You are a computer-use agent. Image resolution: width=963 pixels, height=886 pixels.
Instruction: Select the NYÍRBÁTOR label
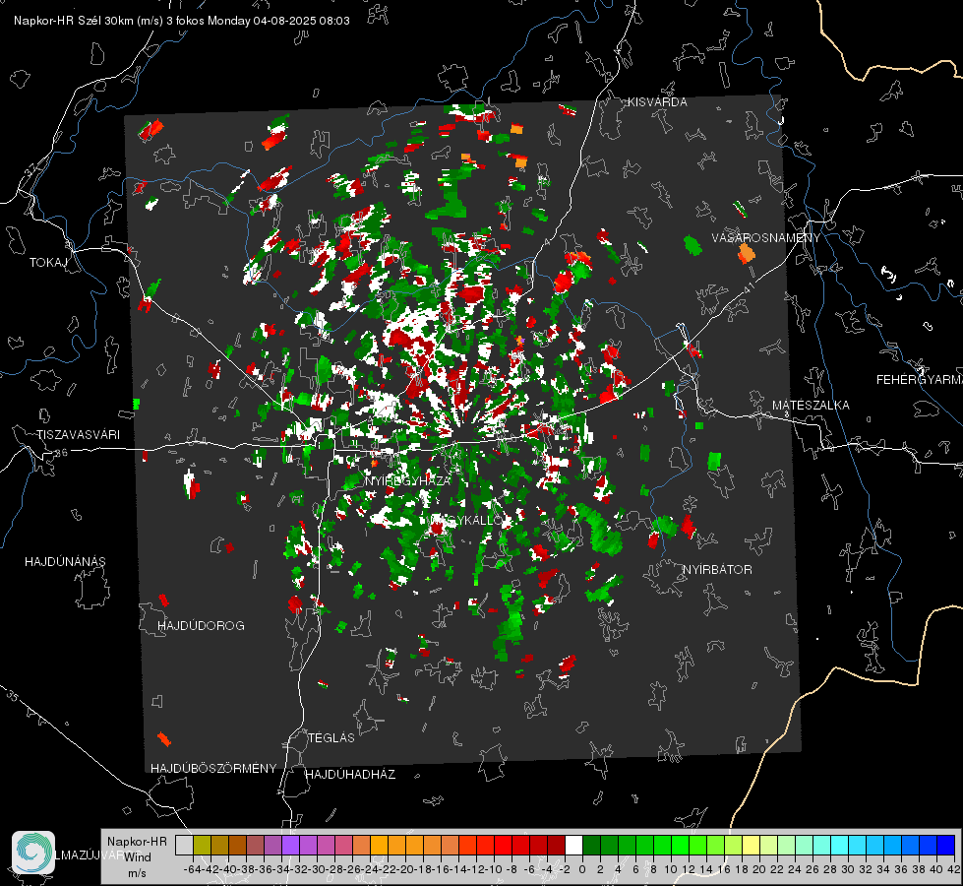tap(717, 569)
